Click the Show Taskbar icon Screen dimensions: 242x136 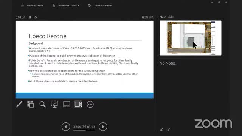(x=23, y=6)
